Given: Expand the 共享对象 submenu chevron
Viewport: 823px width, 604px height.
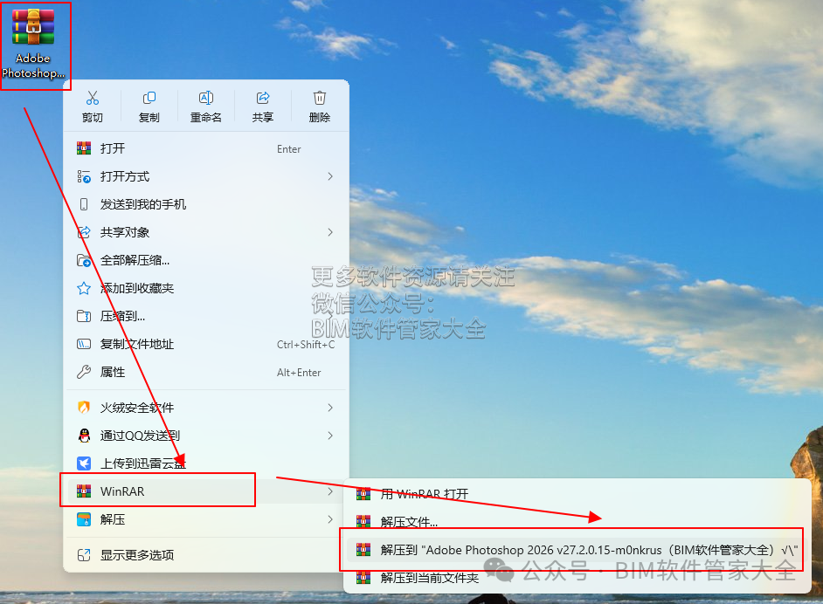Looking at the screenshot, I should click(330, 232).
